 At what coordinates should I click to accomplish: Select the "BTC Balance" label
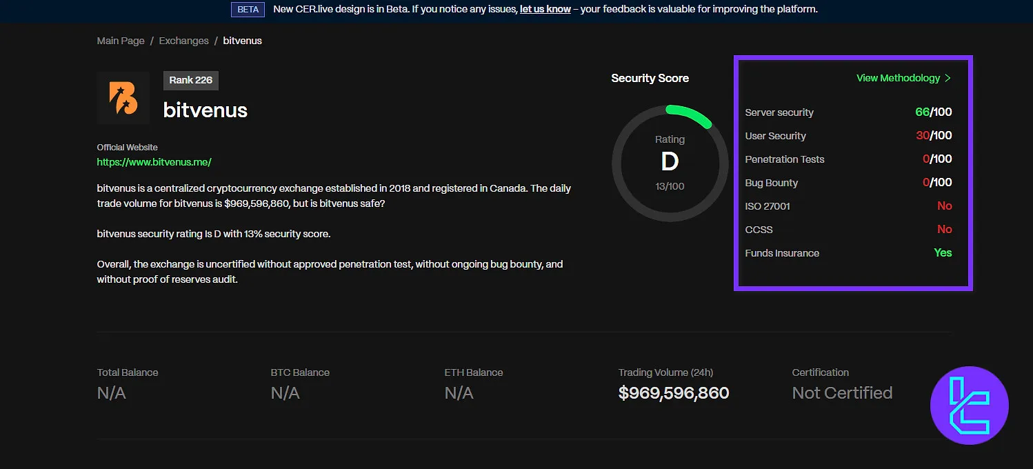pyautogui.click(x=300, y=372)
